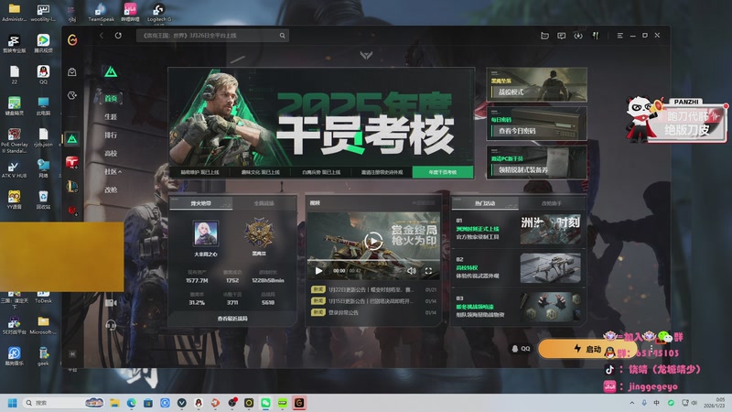Viewport: 732px width, 412px height.
Task: Open the TeamSpeak desktop shortcut
Action: (x=101, y=13)
